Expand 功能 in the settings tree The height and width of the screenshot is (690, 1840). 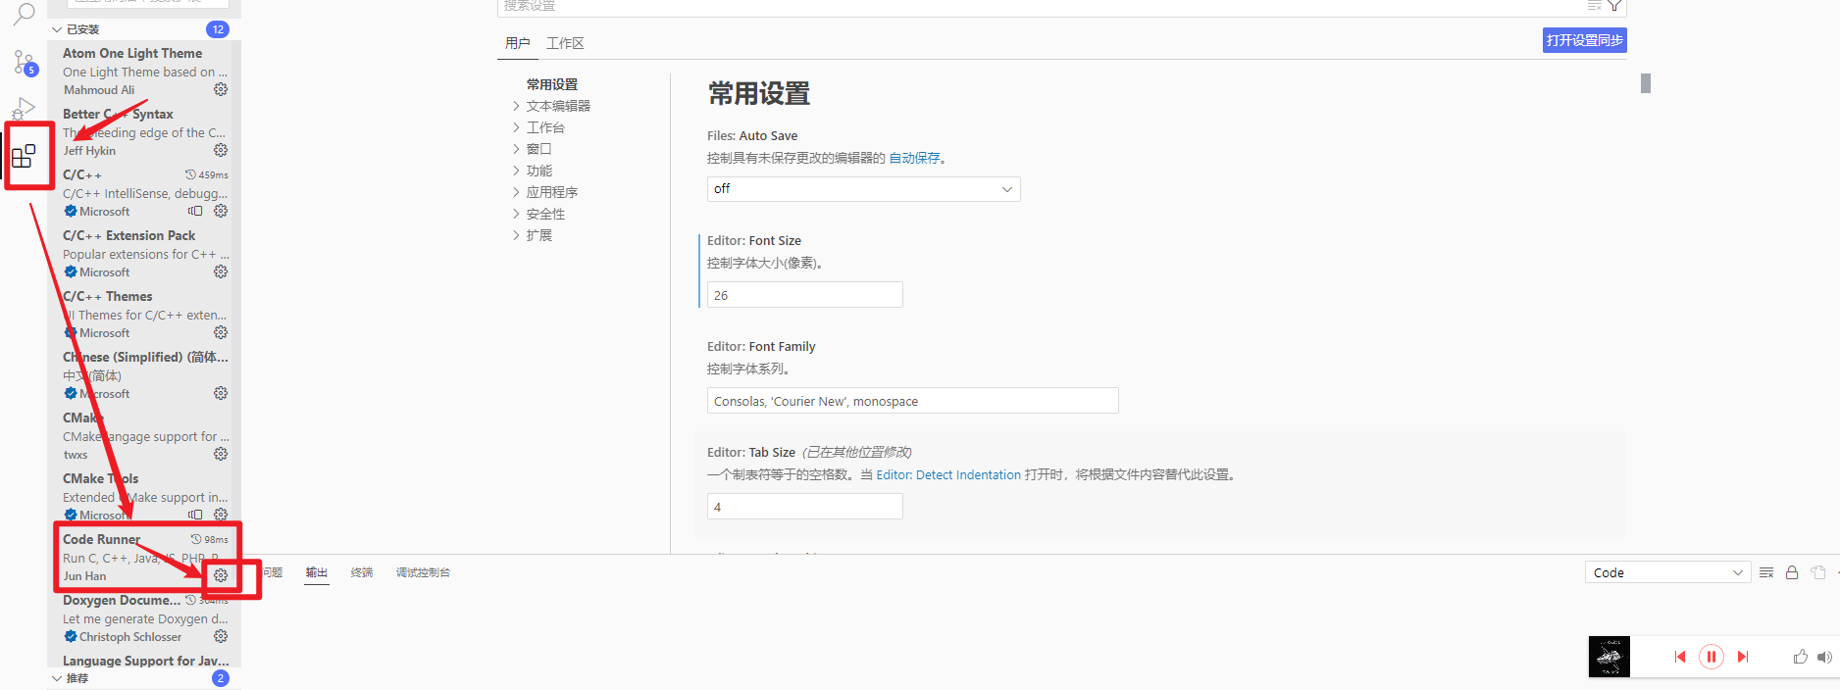[516, 171]
